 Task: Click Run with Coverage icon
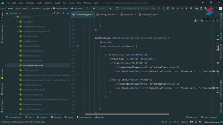tap(177, 8)
